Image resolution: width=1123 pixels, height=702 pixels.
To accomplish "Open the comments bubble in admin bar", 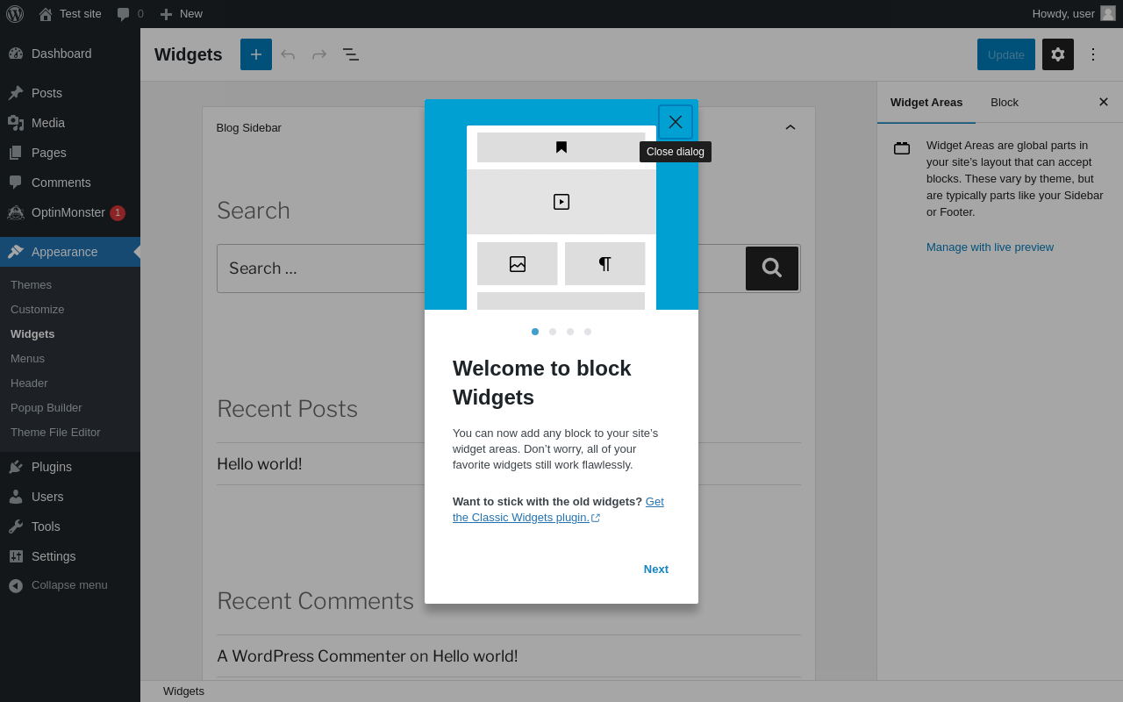I will click(130, 14).
